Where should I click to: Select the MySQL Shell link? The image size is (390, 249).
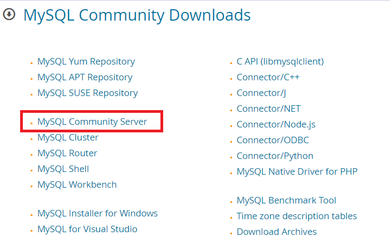click(63, 169)
